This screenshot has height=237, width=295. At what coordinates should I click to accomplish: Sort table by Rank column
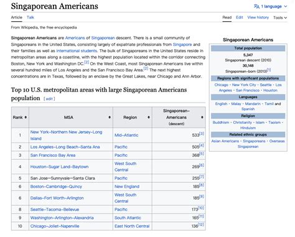coord(26,117)
